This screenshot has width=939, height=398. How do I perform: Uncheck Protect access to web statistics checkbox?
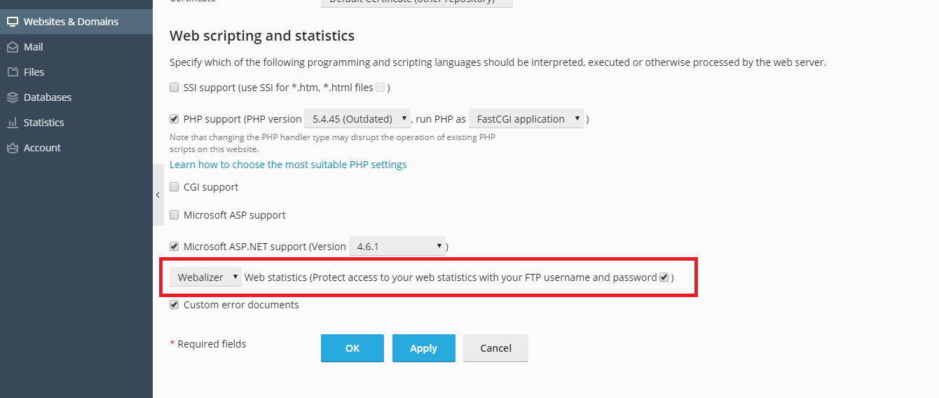coord(664,277)
